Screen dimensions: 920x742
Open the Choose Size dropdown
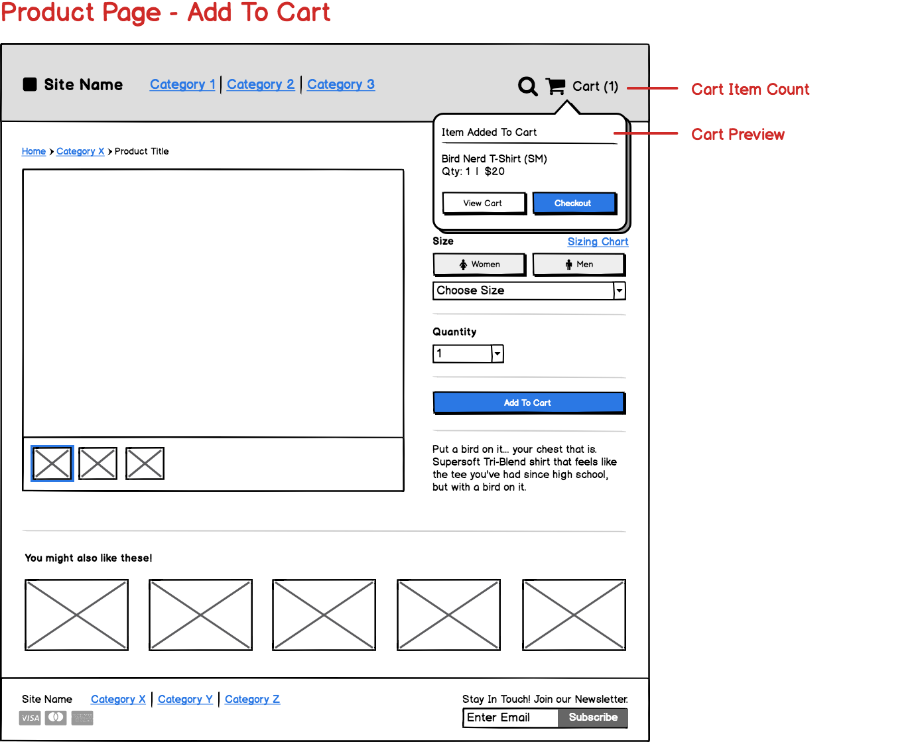click(529, 290)
